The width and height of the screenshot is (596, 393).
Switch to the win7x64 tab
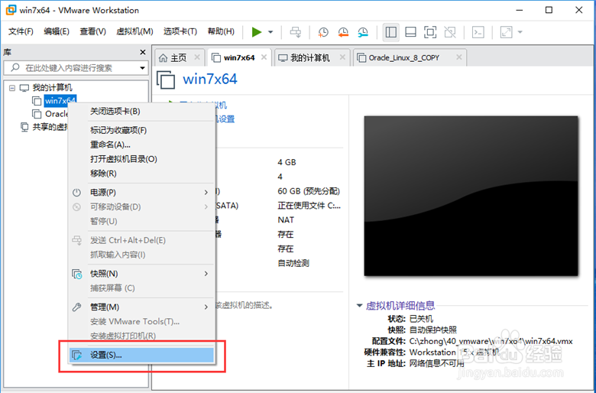pos(239,58)
